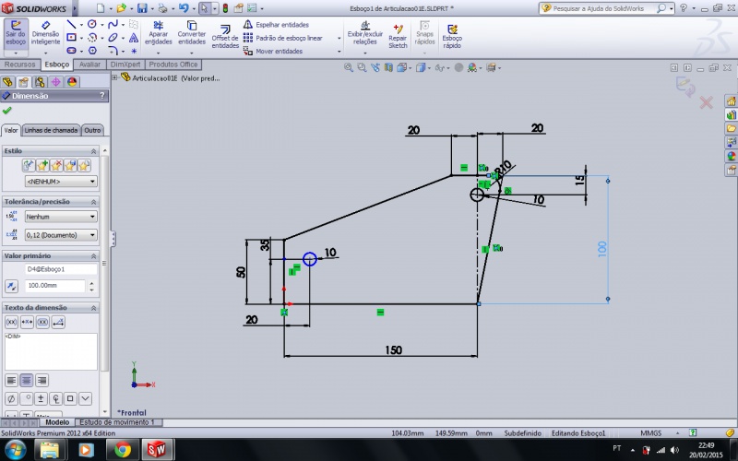Toggle center-justify dimension text
Viewport: 738px width, 461px height.
pos(27,380)
